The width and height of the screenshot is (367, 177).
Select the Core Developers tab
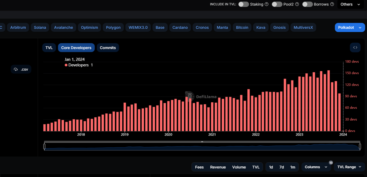point(76,48)
